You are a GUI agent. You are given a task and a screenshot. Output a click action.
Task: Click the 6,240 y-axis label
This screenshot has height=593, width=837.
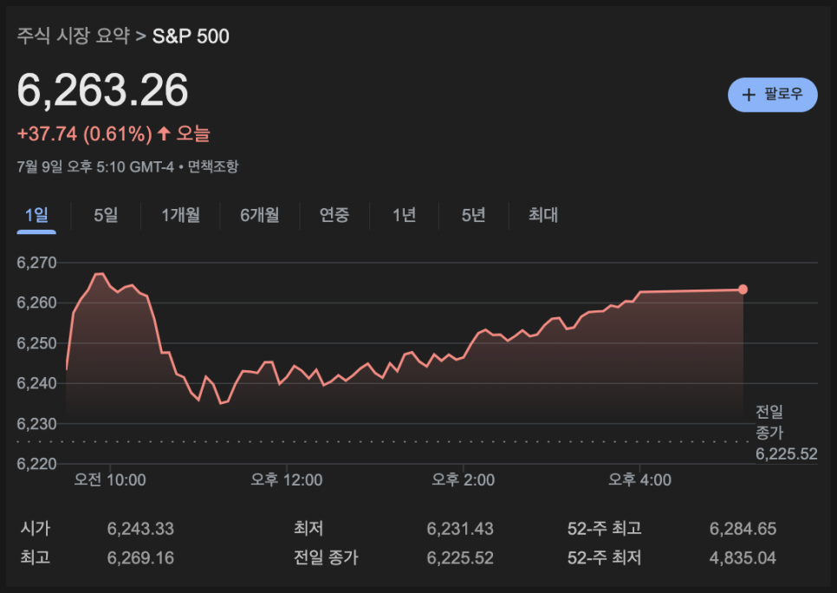(36, 383)
